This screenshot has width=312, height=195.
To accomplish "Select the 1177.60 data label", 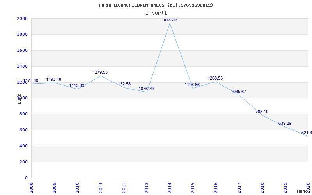I will click(31, 81).
